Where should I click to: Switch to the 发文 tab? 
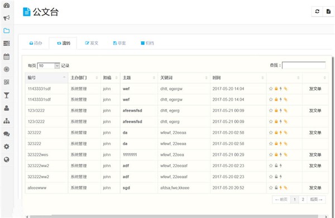coord(92,43)
